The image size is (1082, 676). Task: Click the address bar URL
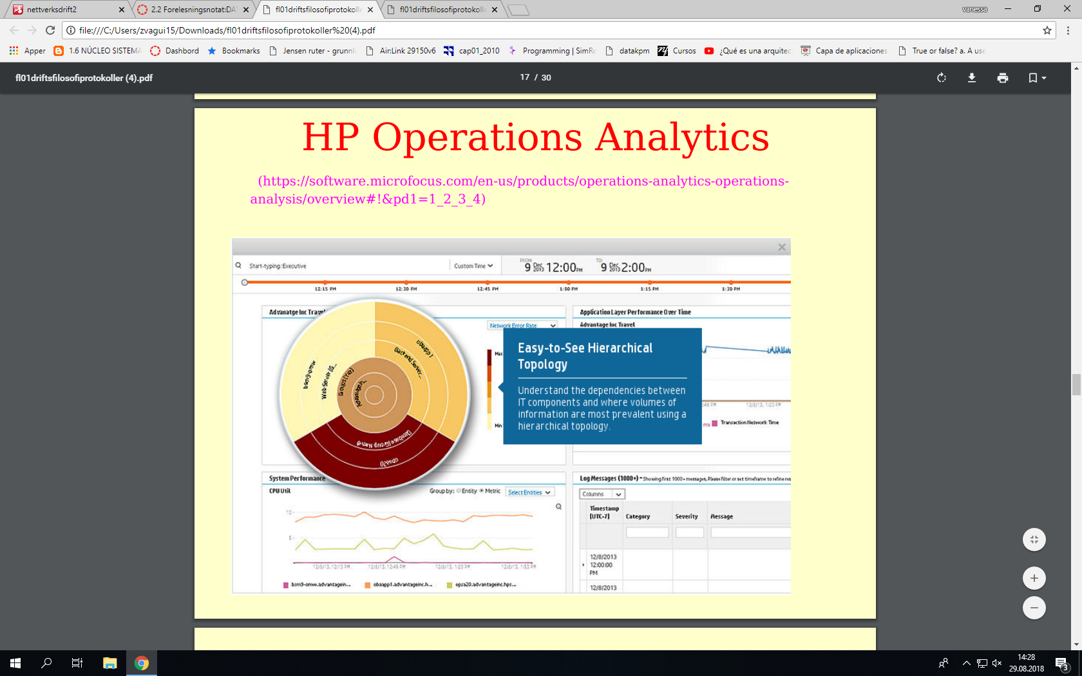(227, 30)
